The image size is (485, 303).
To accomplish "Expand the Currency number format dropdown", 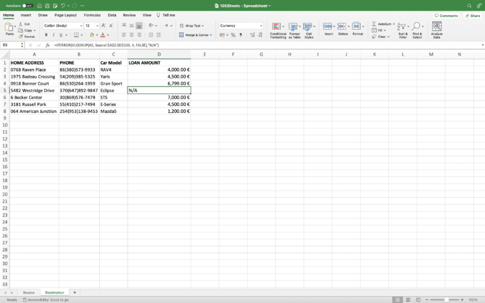I will (261, 26).
